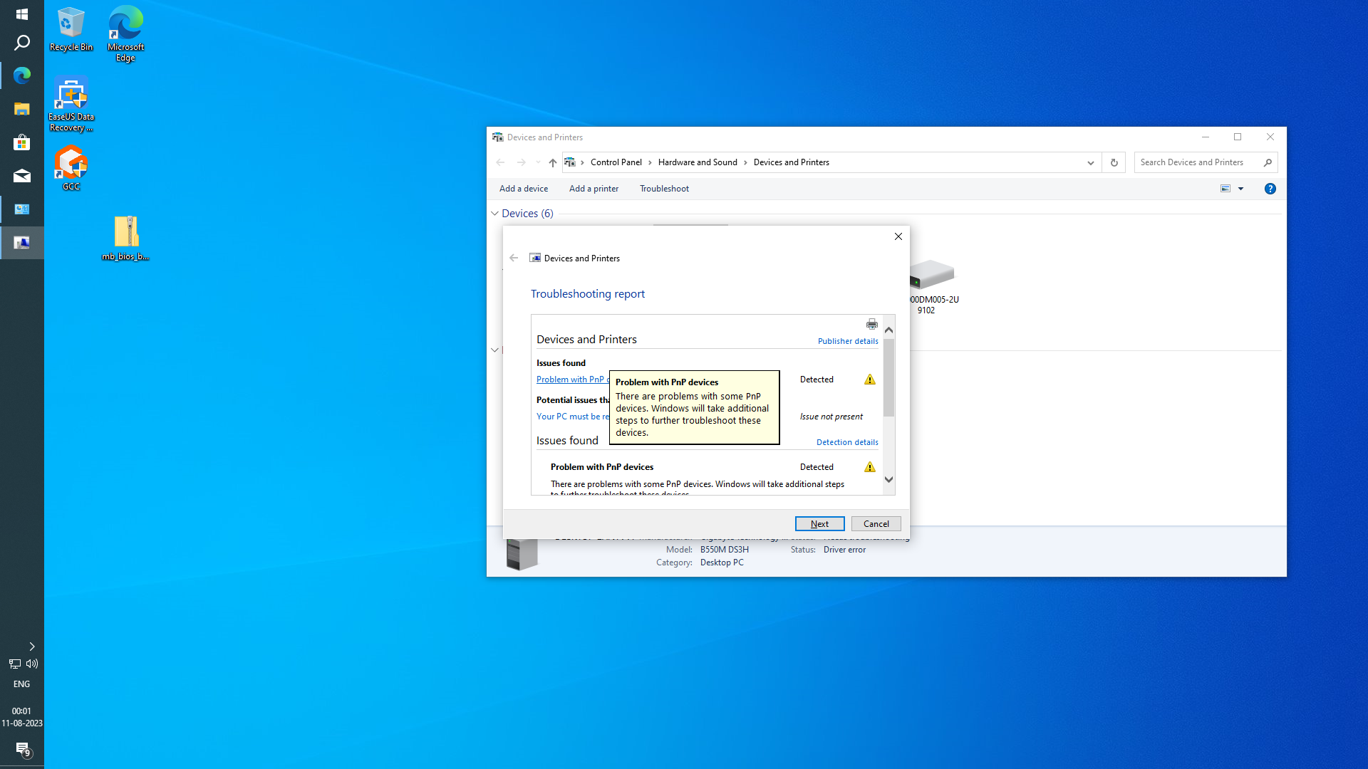Open Microsoft Store from the taskbar
The height and width of the screenshot is (769, 1368).
[21, 142]
